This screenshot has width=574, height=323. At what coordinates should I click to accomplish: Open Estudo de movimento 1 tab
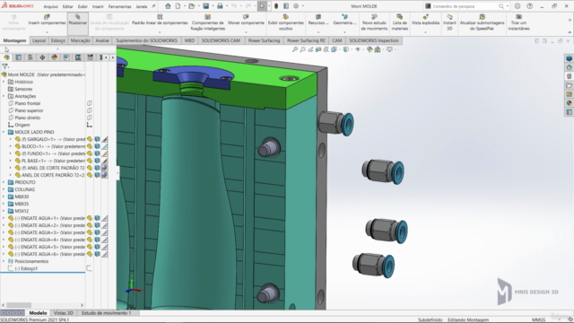pos(106,313)
